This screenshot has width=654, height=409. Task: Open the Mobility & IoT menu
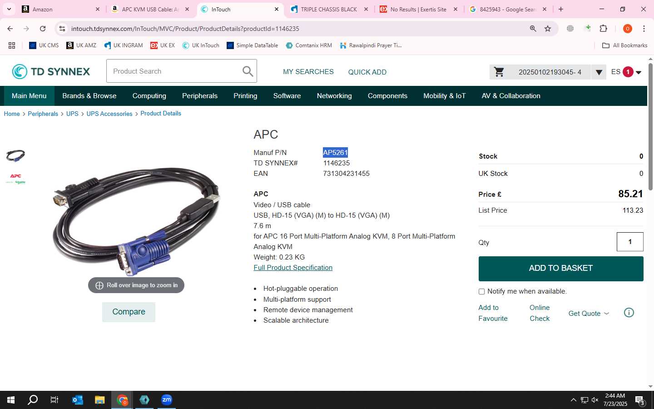coord(445,96)
